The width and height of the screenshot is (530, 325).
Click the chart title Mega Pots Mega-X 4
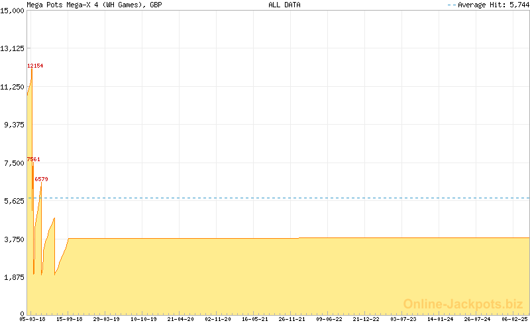tap(94, 5)
